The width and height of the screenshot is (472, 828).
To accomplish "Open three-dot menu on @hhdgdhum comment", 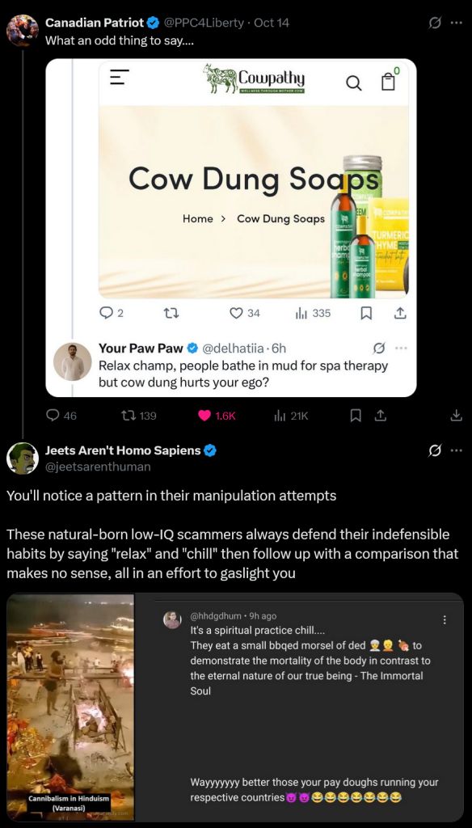I will tap(445, 620).
